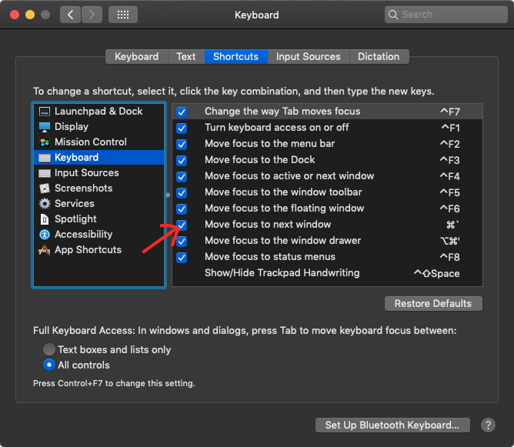Viewport: 514px width, 447px height.
Task: Show all preferences grid button
Action: [x=123, y=15]
